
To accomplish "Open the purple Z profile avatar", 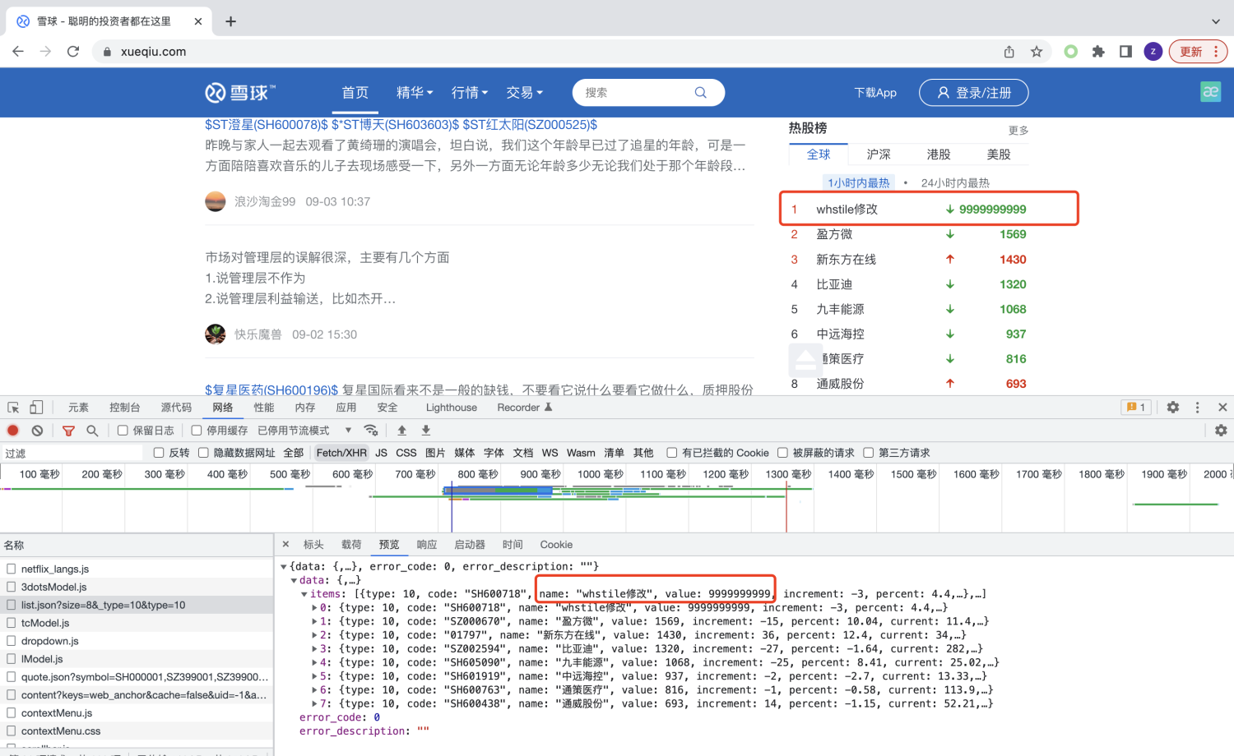I will 1153,52.
